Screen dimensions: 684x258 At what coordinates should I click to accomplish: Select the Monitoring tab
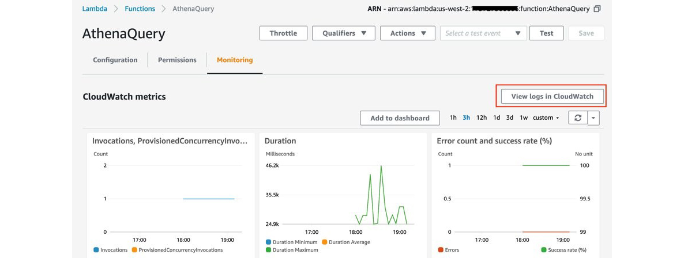tap(235, 60)
